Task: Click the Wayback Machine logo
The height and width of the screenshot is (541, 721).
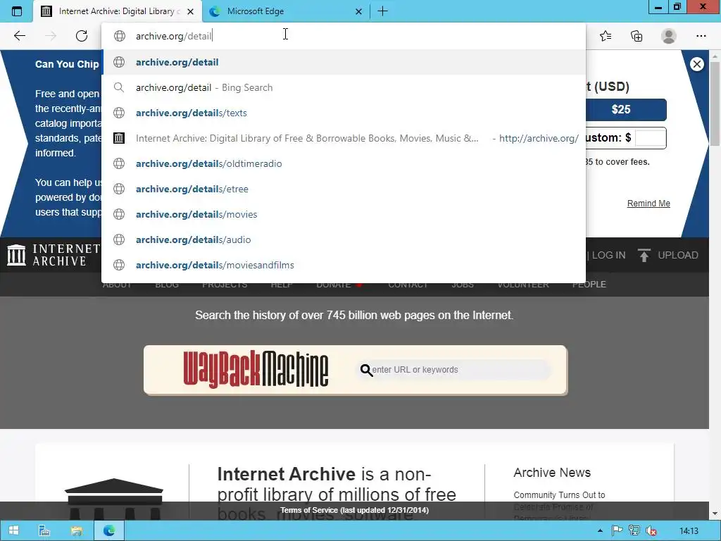Action: [256, 369]
